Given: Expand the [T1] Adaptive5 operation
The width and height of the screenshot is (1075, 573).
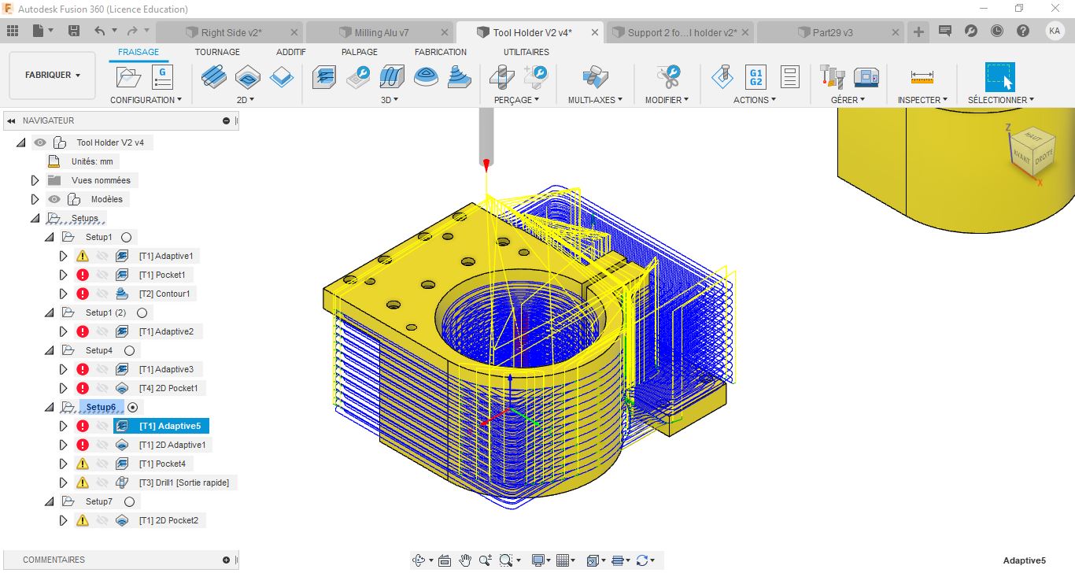Looking at the screenshot, I should tap(64, 426).
